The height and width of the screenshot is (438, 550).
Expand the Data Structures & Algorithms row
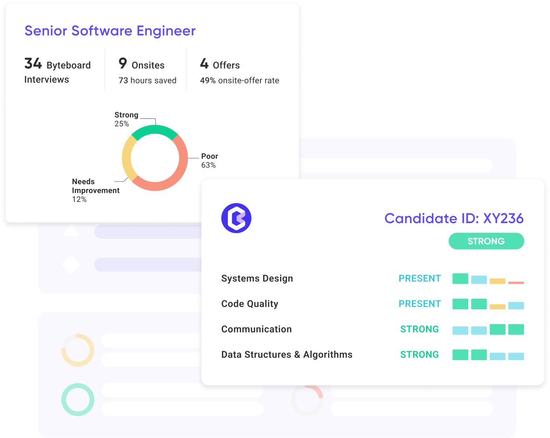click(x=287, y=354)
